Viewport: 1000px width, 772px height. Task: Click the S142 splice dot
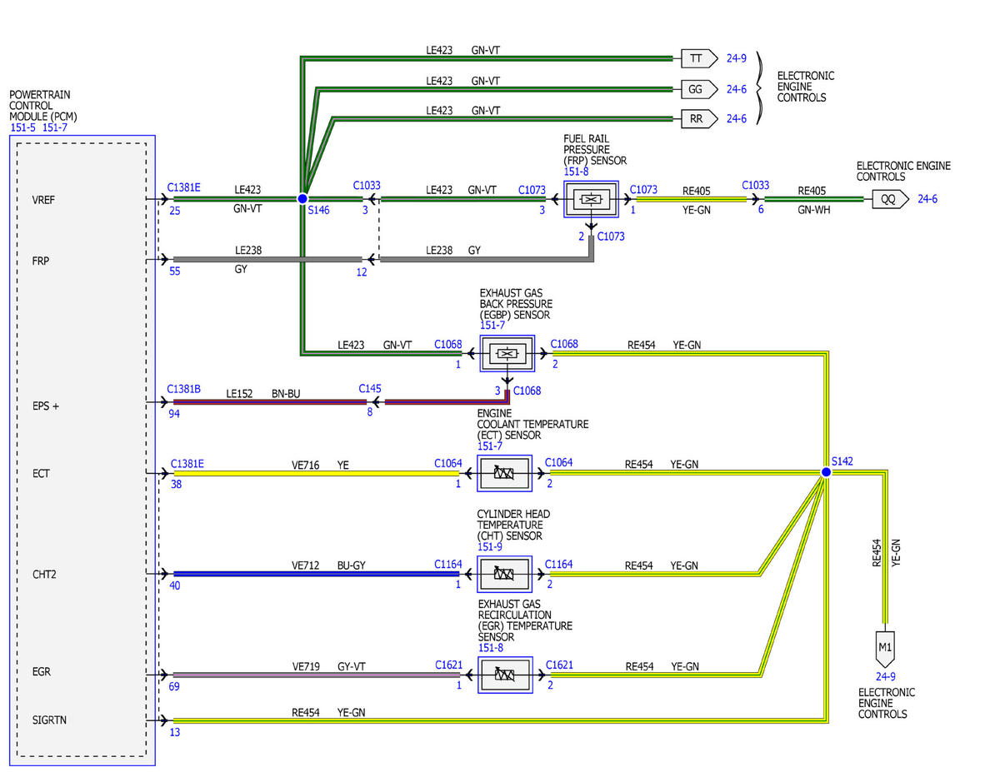[826, 472]
